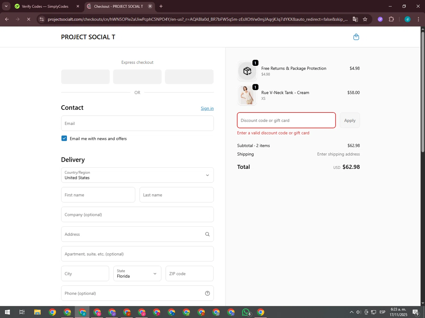Open File Explorer from the taskbar
Image resolution: width=425 pixels, height=318 pixels.
[37, 312]
